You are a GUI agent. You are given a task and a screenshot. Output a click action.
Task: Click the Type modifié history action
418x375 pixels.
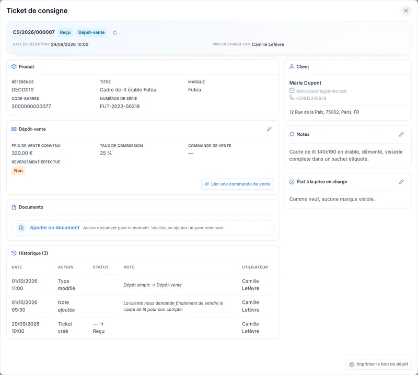coord(66,285)
